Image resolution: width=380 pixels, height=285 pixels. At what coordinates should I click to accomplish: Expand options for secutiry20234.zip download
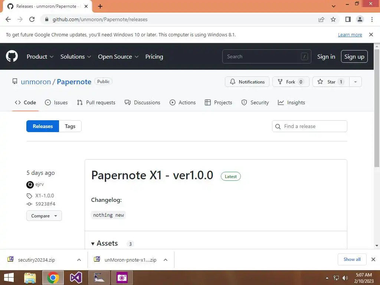(x=79, y=260)
